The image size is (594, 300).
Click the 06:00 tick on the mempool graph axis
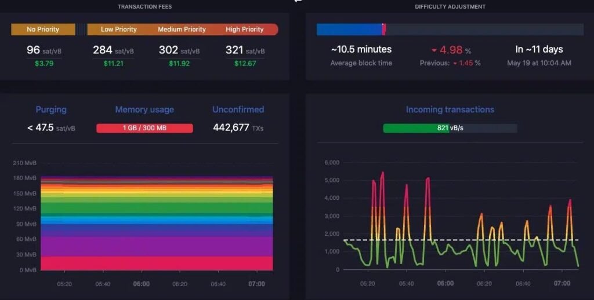coord(141,284)
